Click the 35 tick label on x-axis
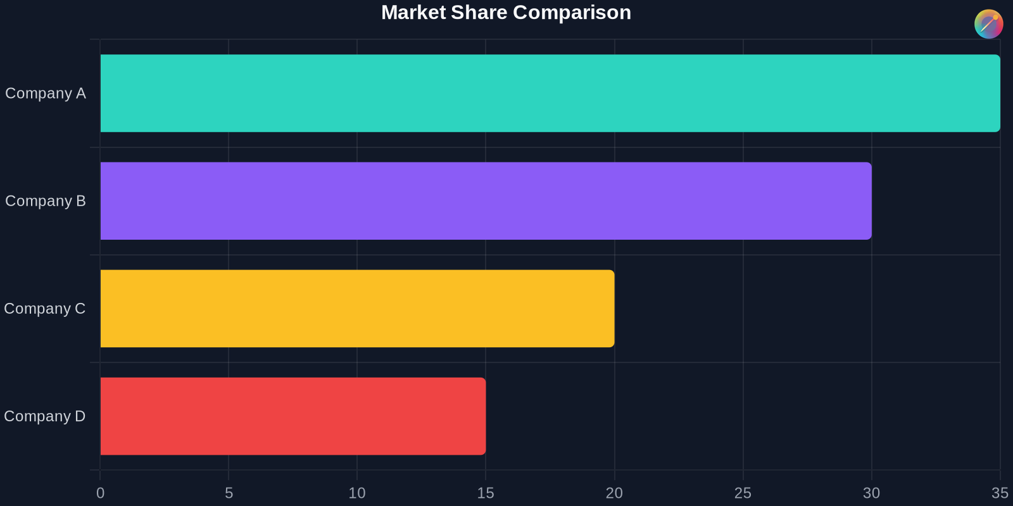 pos(1000,493)
